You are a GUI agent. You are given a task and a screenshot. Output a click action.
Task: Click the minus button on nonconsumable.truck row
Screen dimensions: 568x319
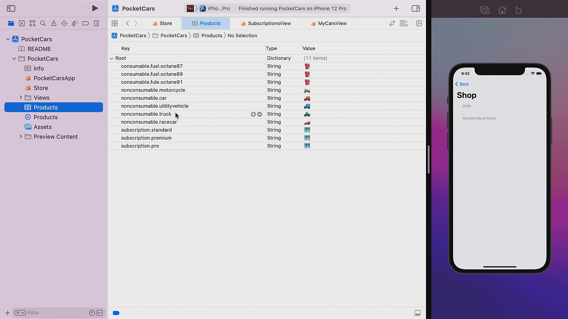pyautogui.click(x=260, y=114)
